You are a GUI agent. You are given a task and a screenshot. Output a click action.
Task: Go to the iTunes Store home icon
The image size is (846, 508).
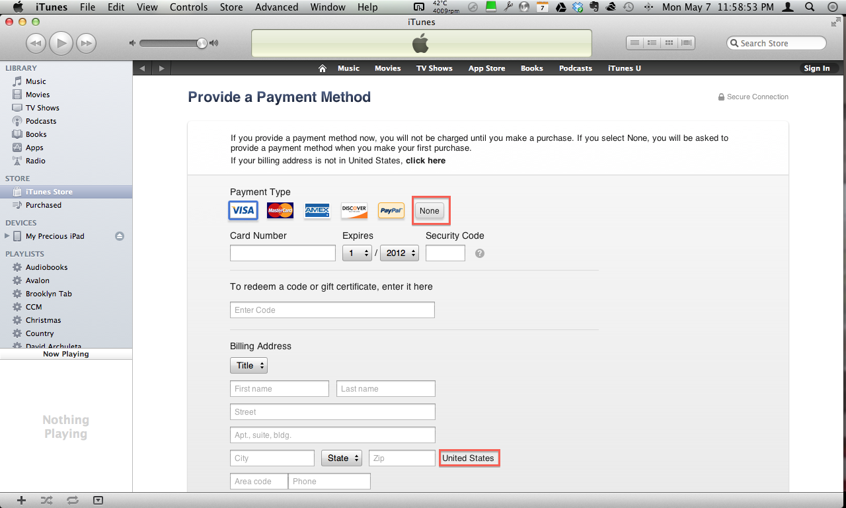click(323, 68)
